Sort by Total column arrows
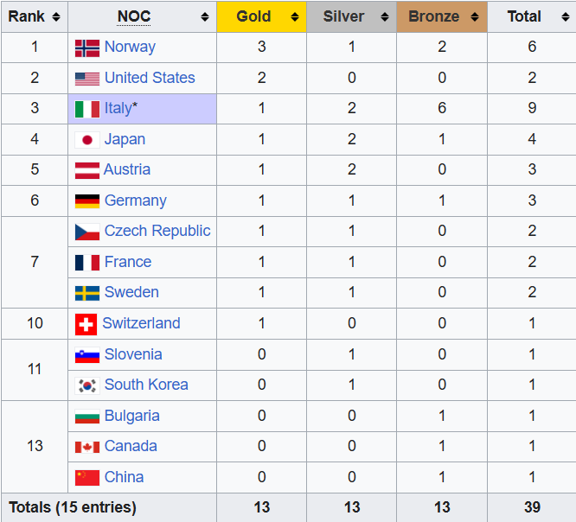 pos(563,17)
